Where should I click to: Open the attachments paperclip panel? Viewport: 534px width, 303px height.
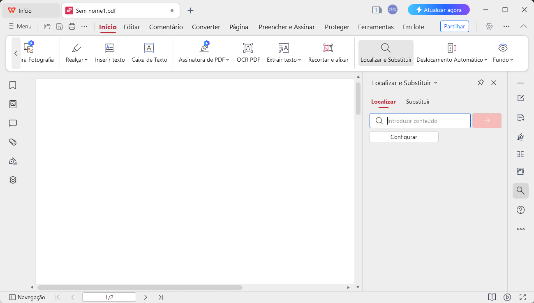(13, 142)
